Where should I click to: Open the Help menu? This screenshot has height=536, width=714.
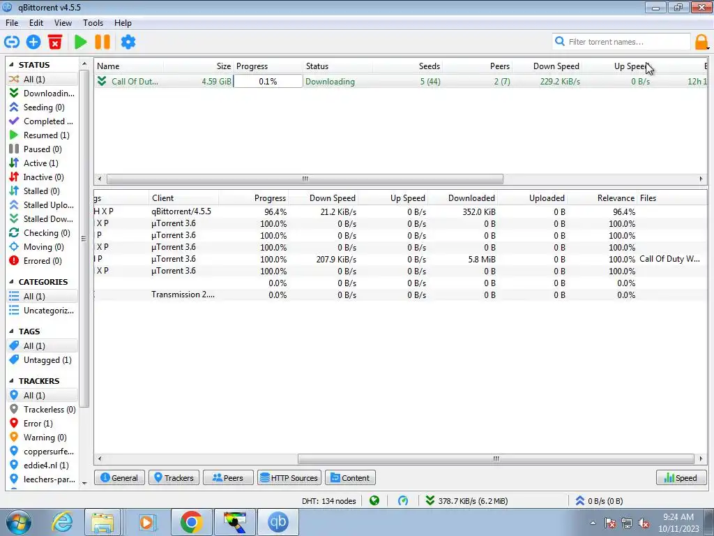coord(123,23)
